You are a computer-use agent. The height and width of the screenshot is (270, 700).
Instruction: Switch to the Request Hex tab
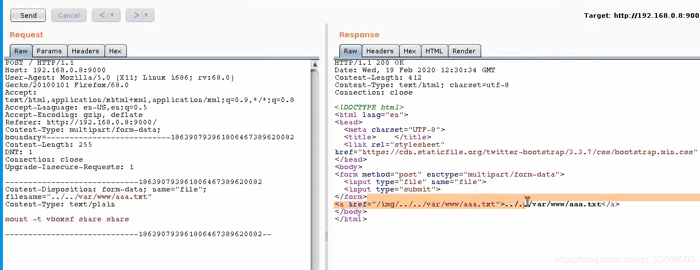coord(115,51)
